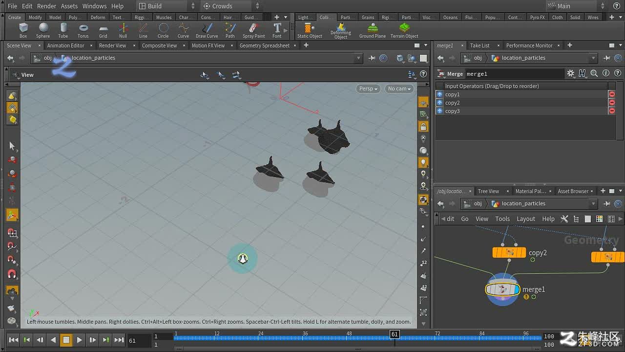Expand the scene view path dropdown
Screen dimensions: 625x352
pyautogui.click(x=359, y=58)
